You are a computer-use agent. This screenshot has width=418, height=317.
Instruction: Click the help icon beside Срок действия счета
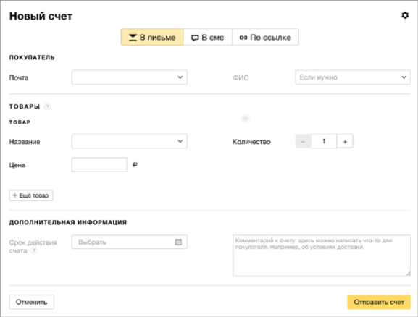click(34, 250)
